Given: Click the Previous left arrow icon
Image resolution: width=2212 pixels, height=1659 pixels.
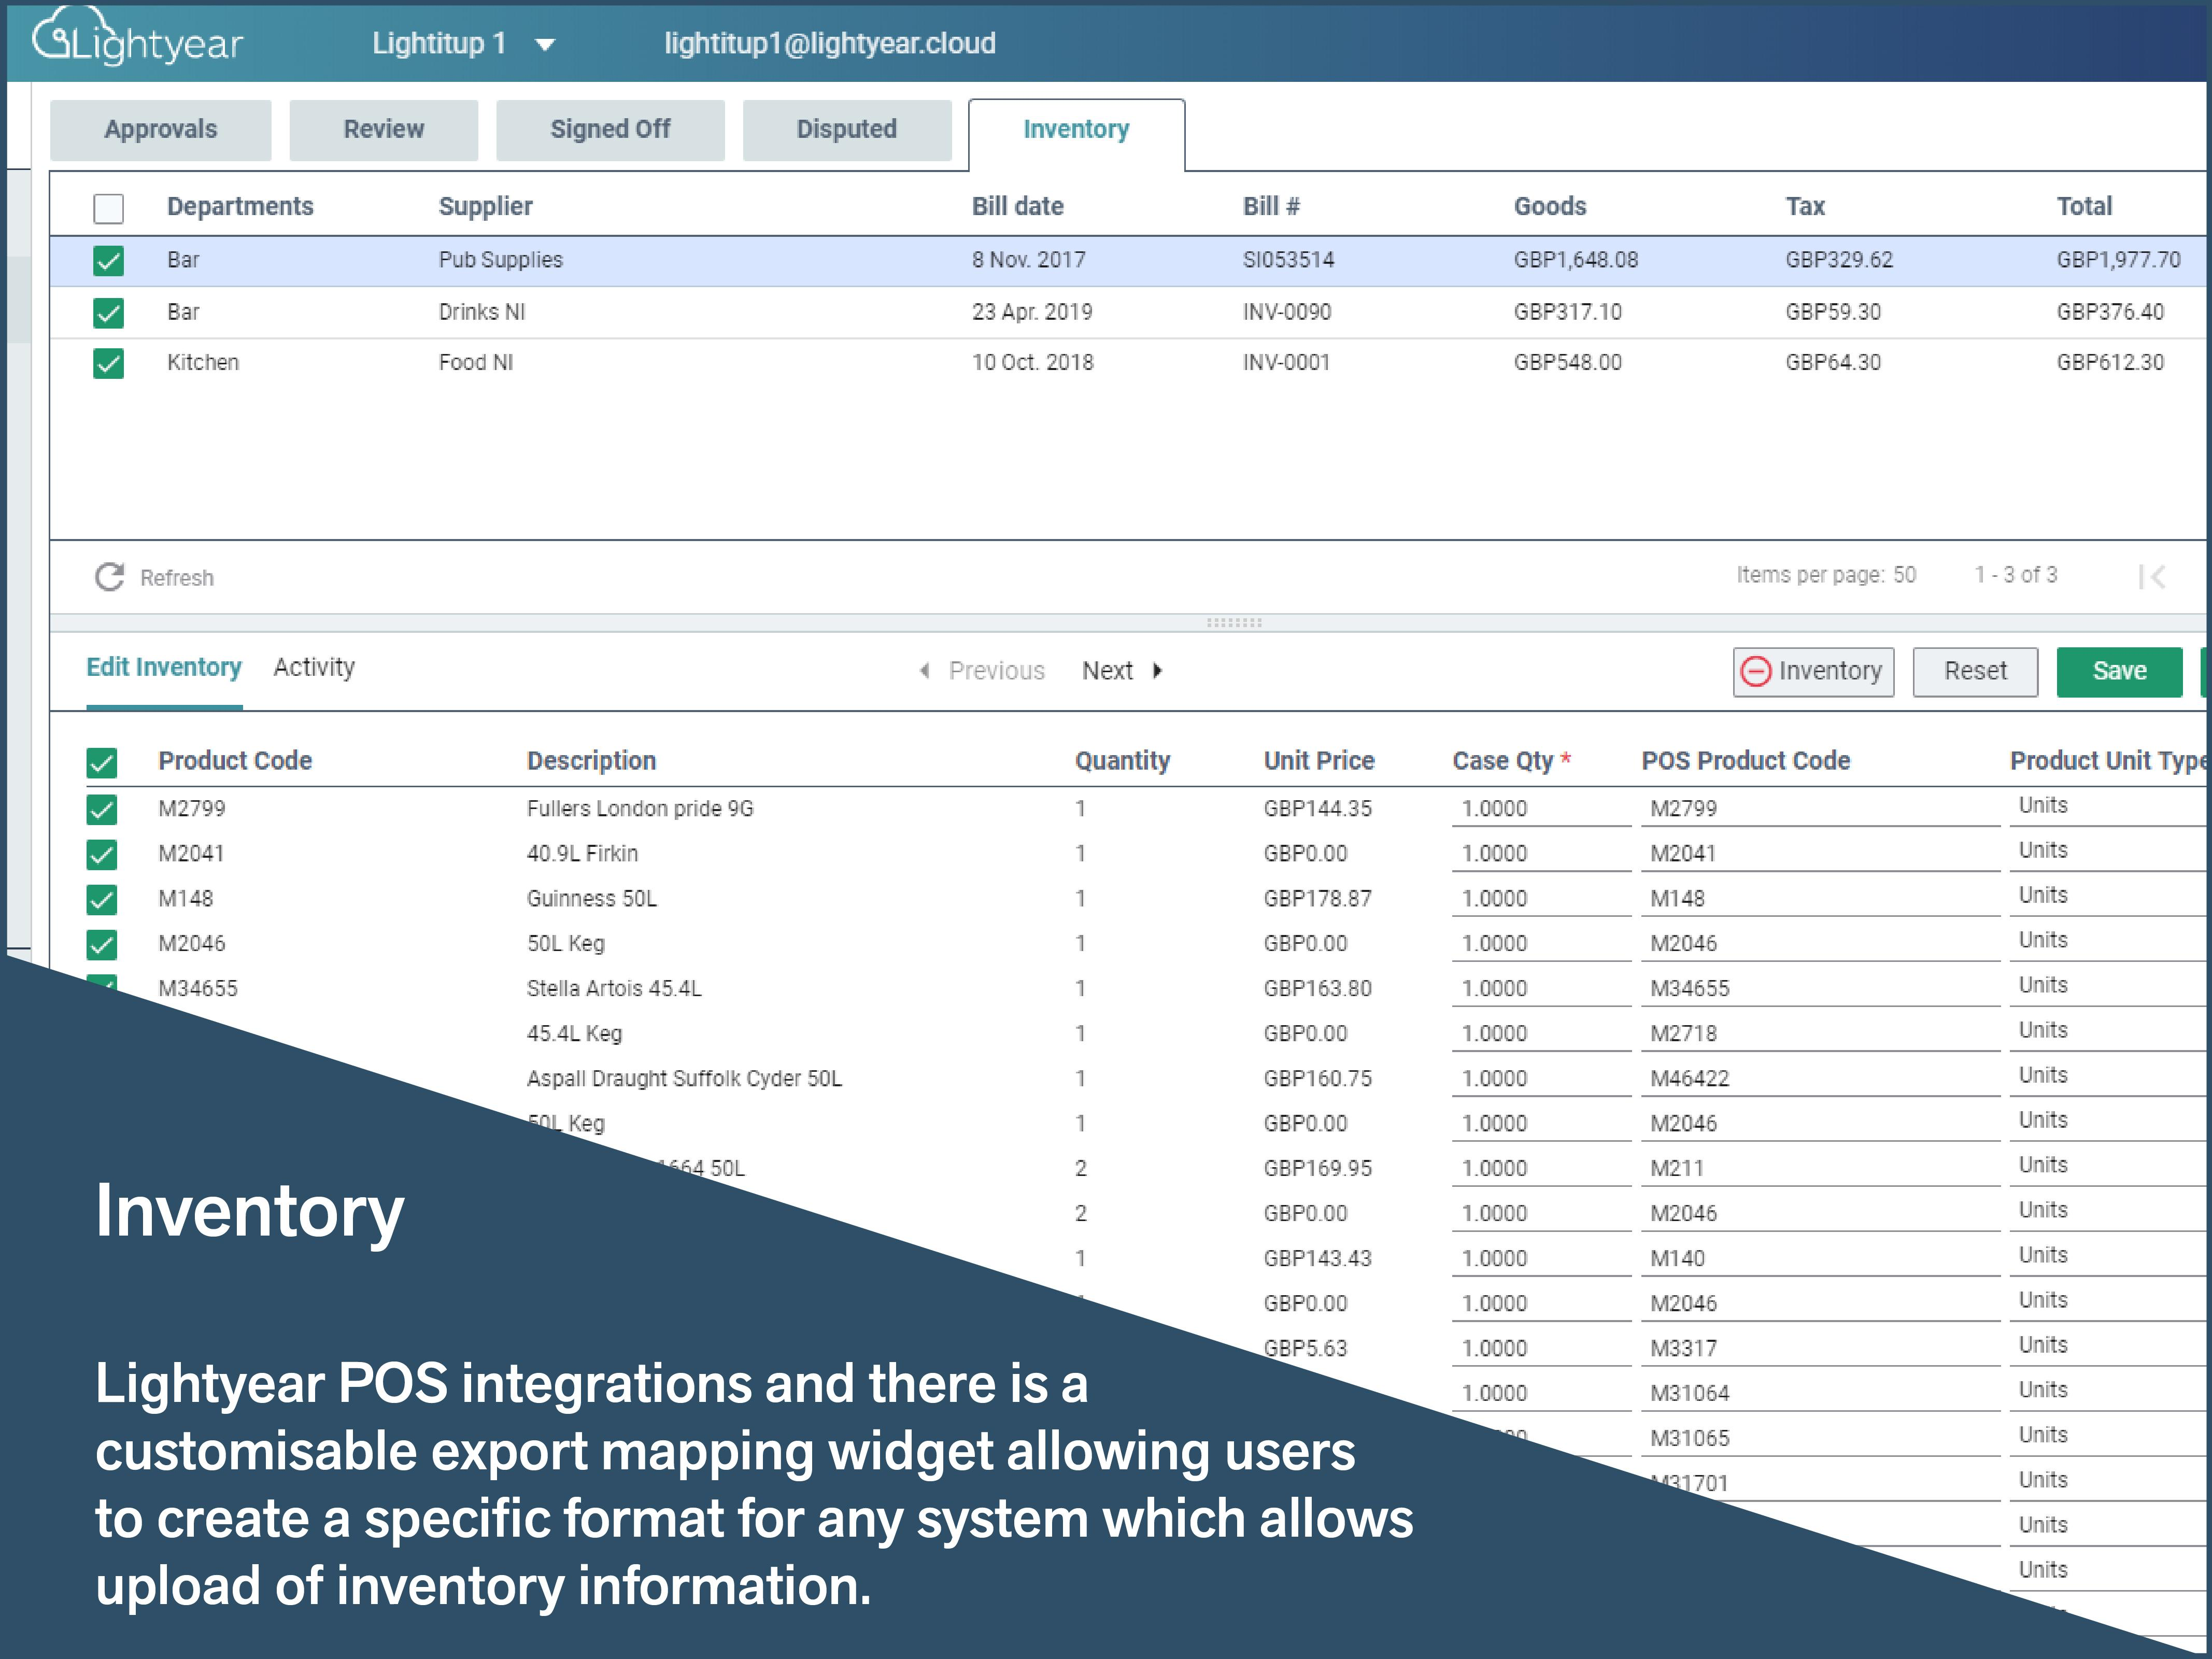Looking at the screenshot, I should (x=925, y=671).
